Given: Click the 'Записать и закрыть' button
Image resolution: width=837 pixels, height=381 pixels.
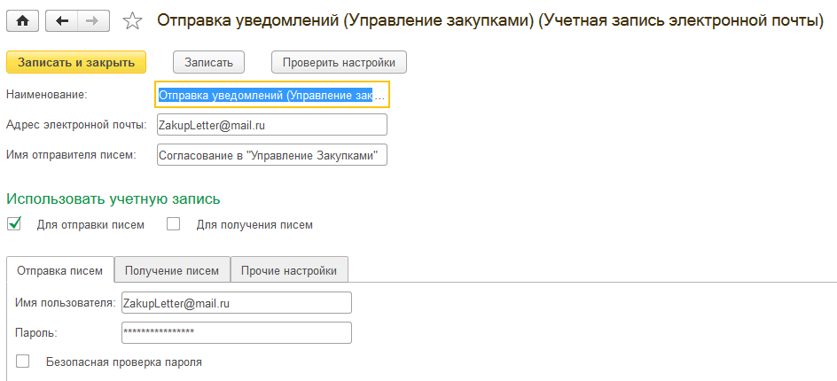Looking at the screenshot, I should pyautogui.click(x=75, y=62).
